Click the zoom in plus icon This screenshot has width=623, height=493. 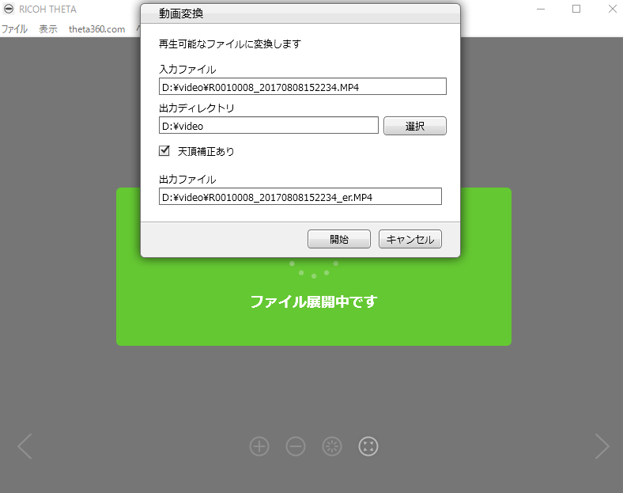pos(259,446)
